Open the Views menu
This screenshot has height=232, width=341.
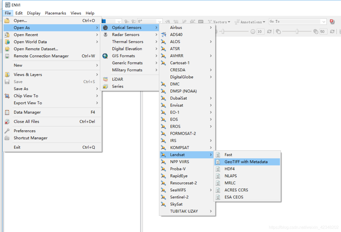[x=76, y=13]
